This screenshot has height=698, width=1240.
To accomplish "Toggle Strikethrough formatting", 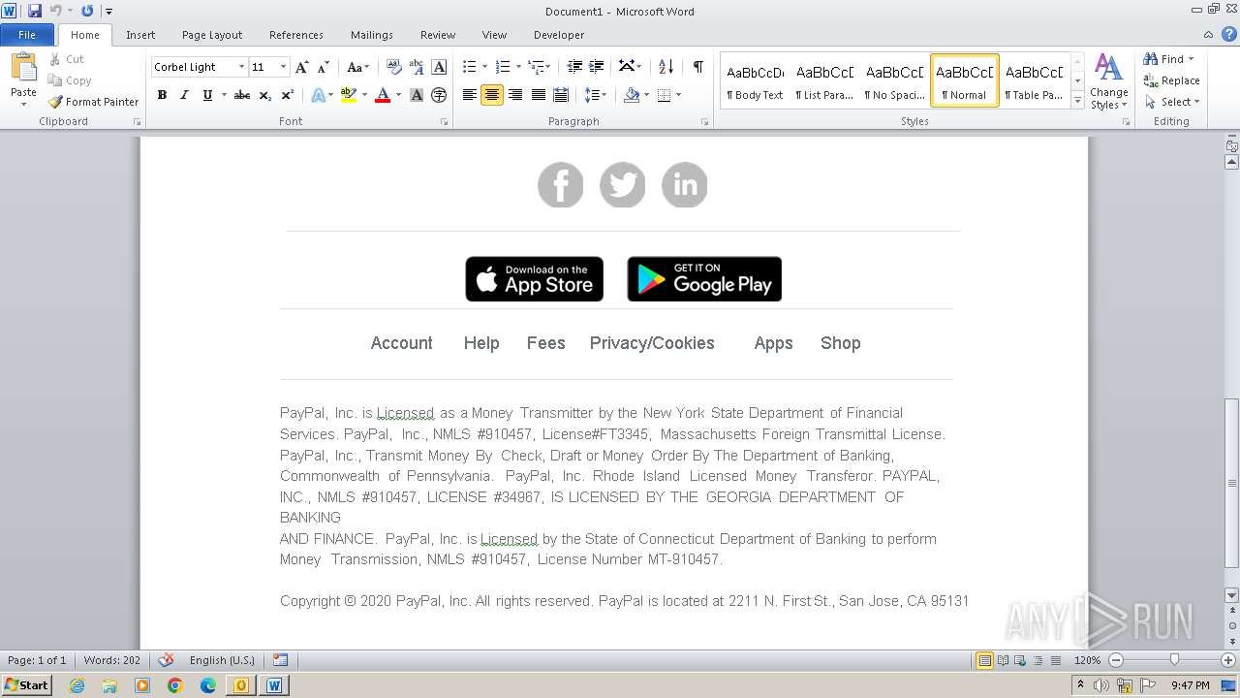I will (x=242, y=95).
